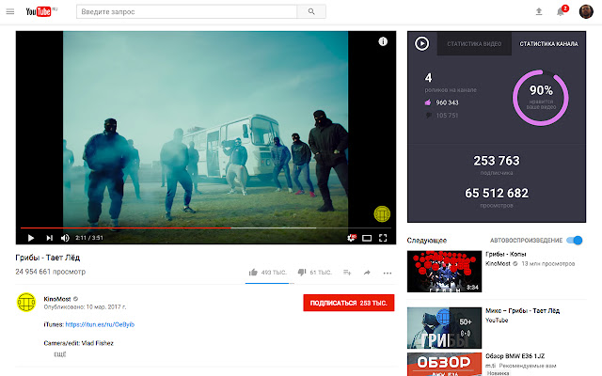Click the video frame to toggle playback
Screen dimensions: 602x376
[205, 129]
